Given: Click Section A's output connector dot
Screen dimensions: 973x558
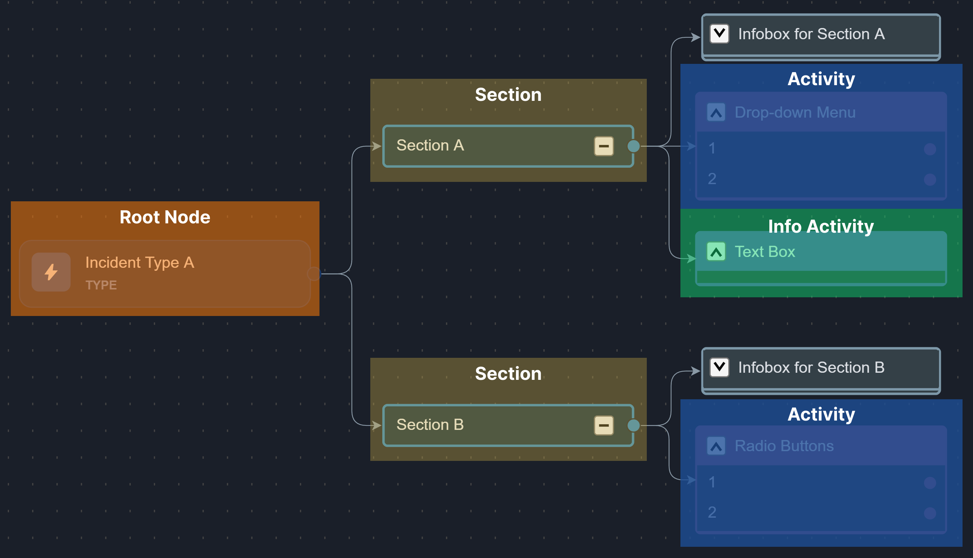Looking at the screenshot, I should [x=634, y=146].
